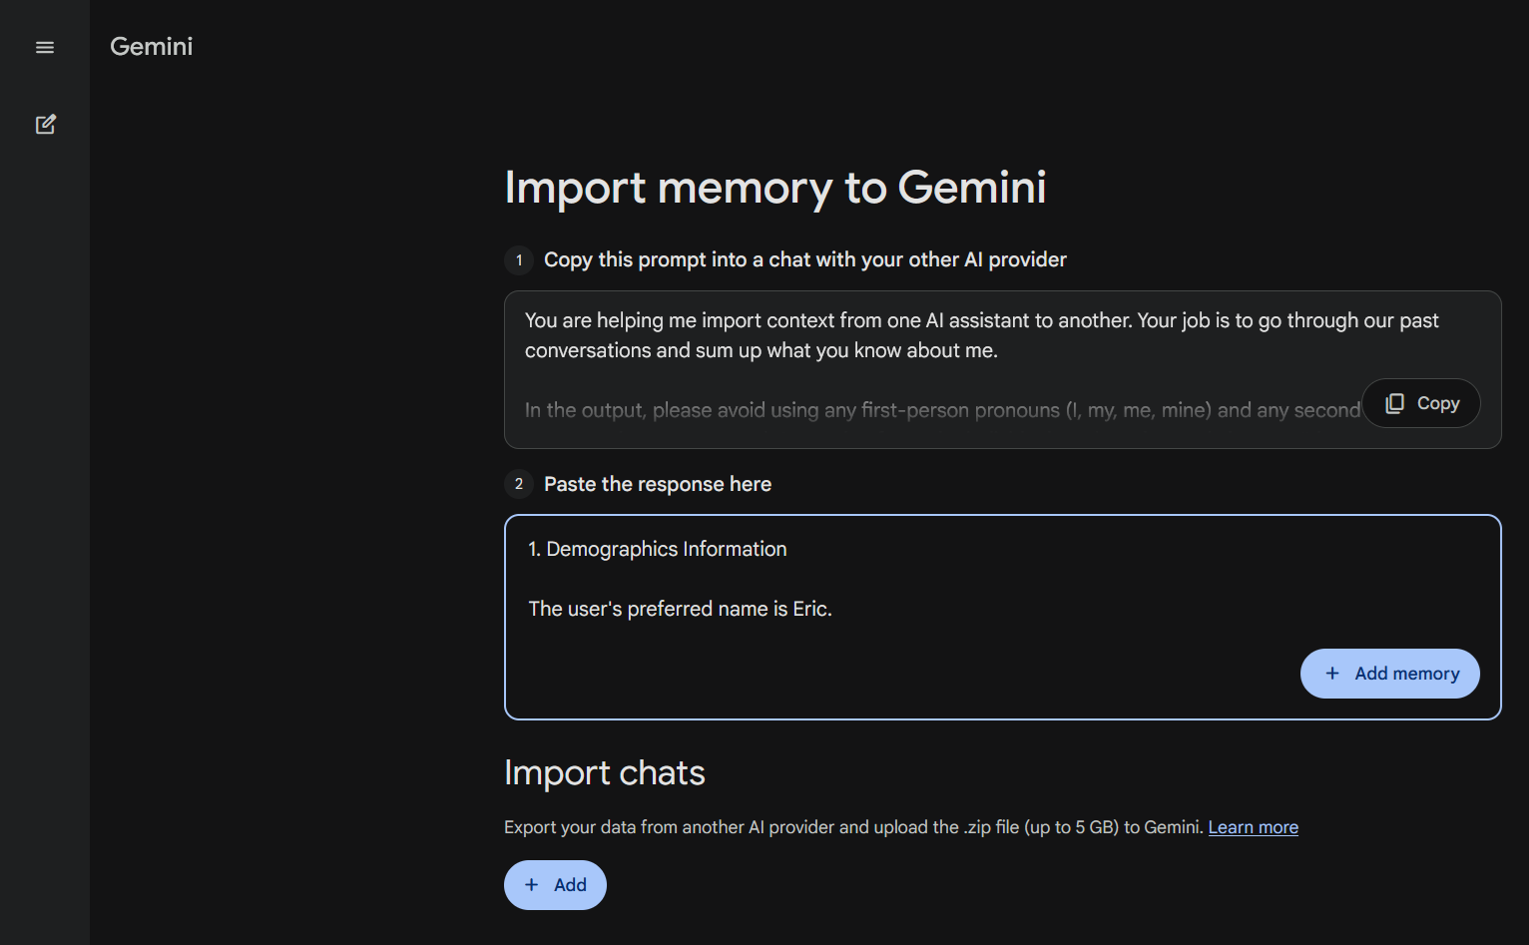Copy the AI provider import prompt

click(x=1421, y=403)
